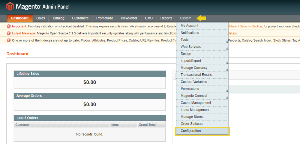The width and height of the screenshot is (300, 144).
Task: Open the System menu
Action: (x=186, y=18)
